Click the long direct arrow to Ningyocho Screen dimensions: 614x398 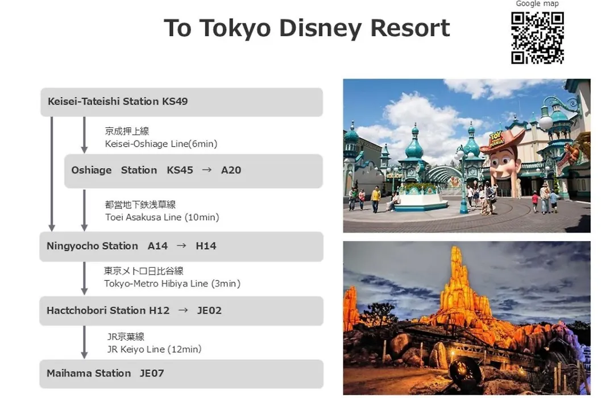click(x=52, y=173)
